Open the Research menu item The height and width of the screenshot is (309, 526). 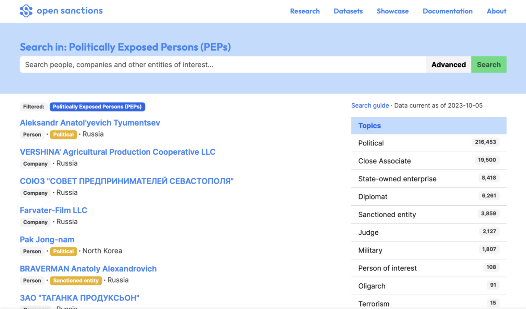(305, 11)
